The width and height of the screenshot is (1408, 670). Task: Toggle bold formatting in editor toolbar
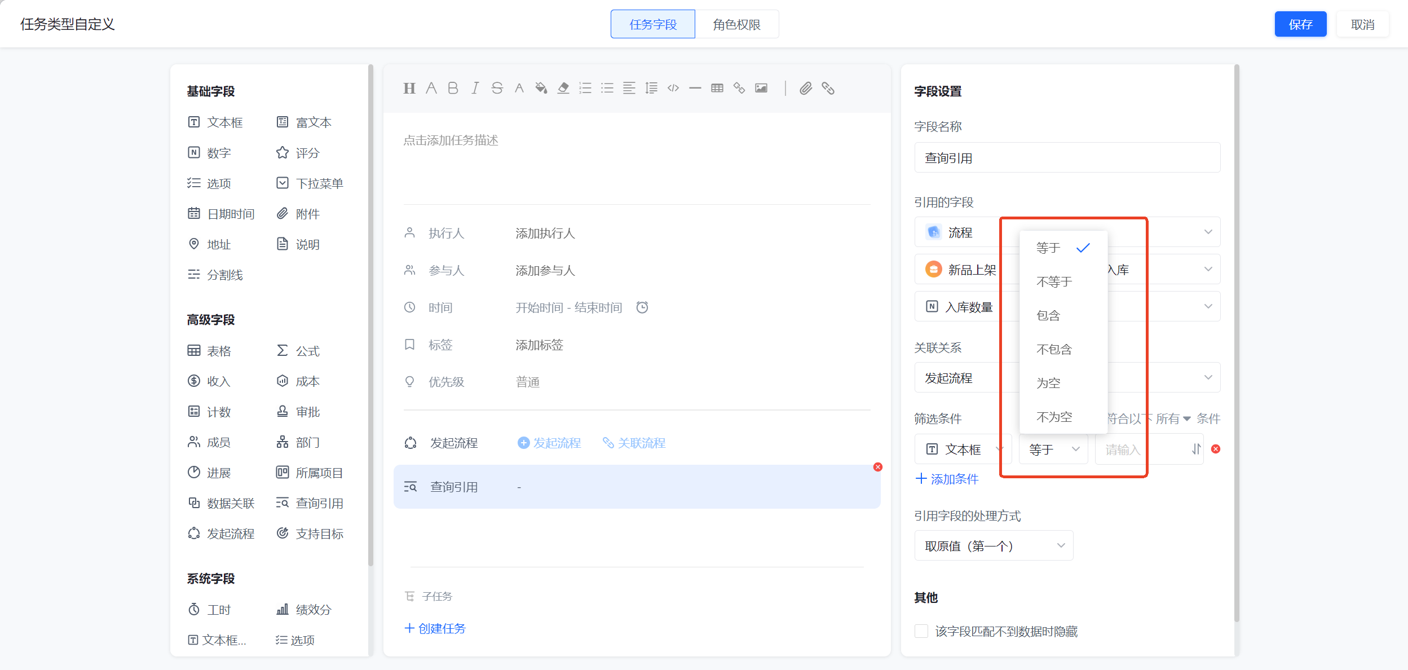coord(453,88)
